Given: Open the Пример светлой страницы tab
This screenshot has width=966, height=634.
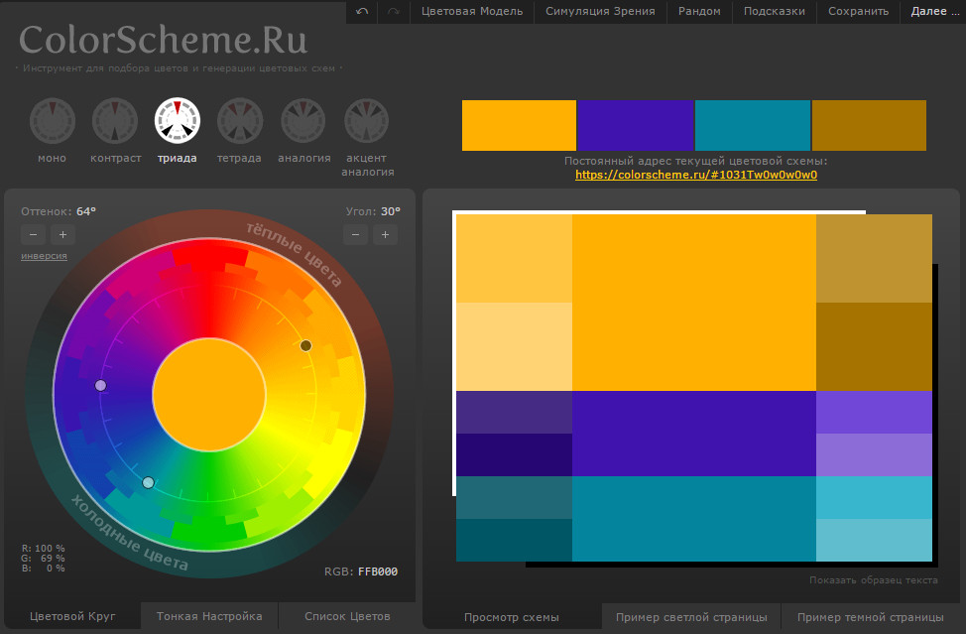Looking at the screenshot, I should [691, 617].
